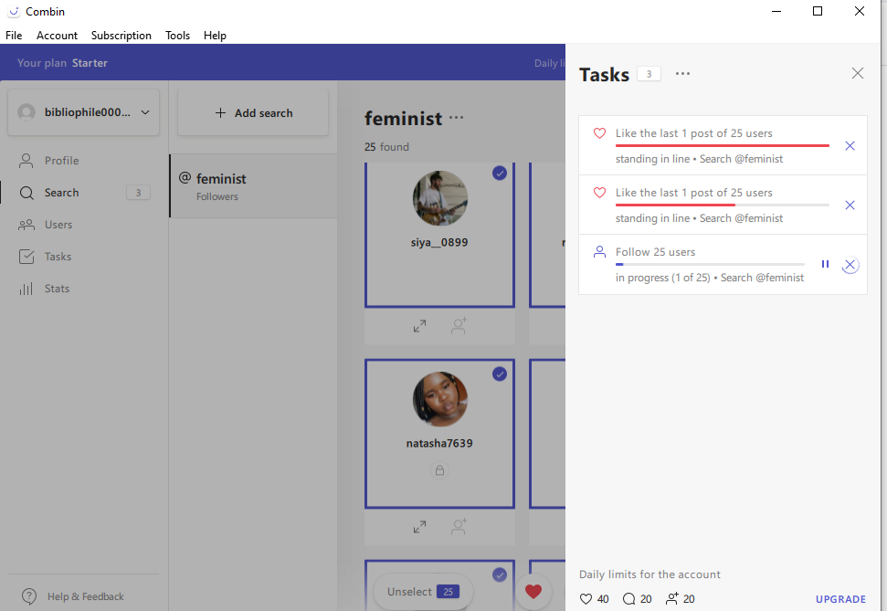
Task: Click the '25 found' text
Action: pyautogui.click(x=386, y=147)
